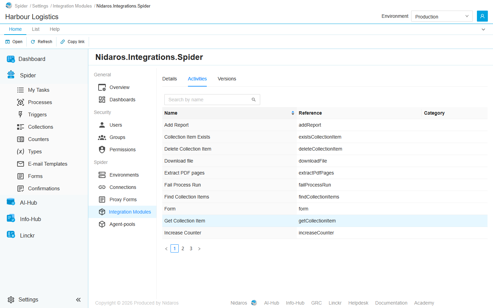493x308 pixels.
Task: Switch to the Versions tab
Action: (x=227, y=79)
